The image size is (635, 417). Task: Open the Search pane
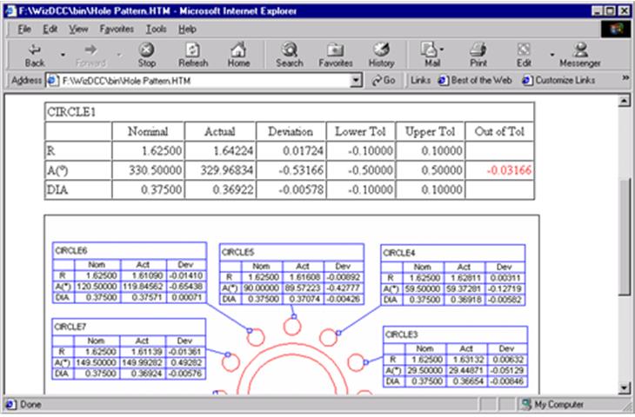click(x=289, y=56)
